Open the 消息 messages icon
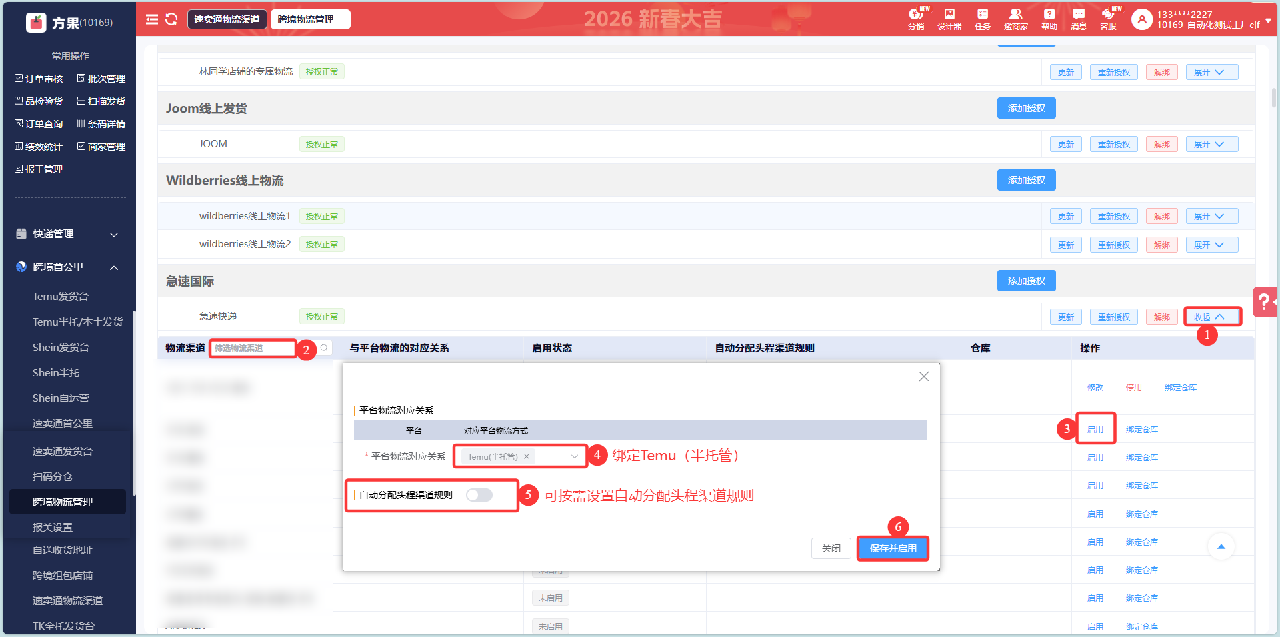This screenshot has width=1280, height=637. tap(1079, 19)
